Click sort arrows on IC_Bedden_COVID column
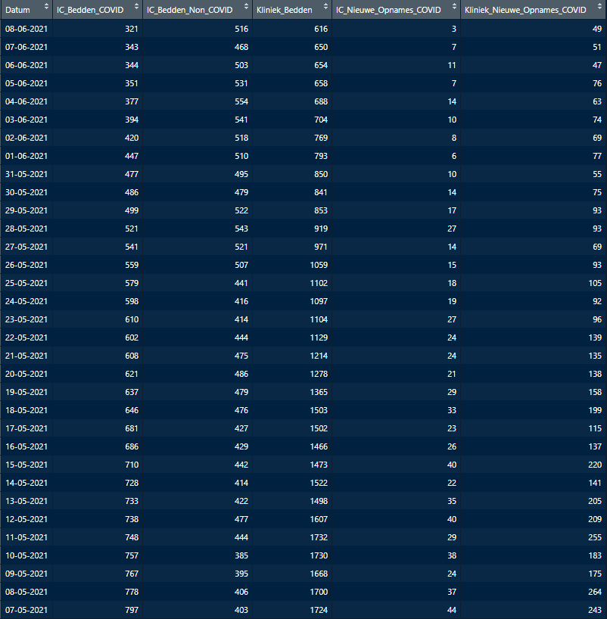607x619 pixels. pyautogui.click(x=137, y=6)
